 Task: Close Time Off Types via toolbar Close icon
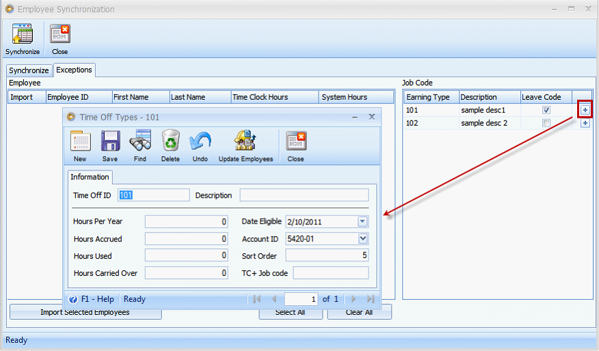(296, 141)
